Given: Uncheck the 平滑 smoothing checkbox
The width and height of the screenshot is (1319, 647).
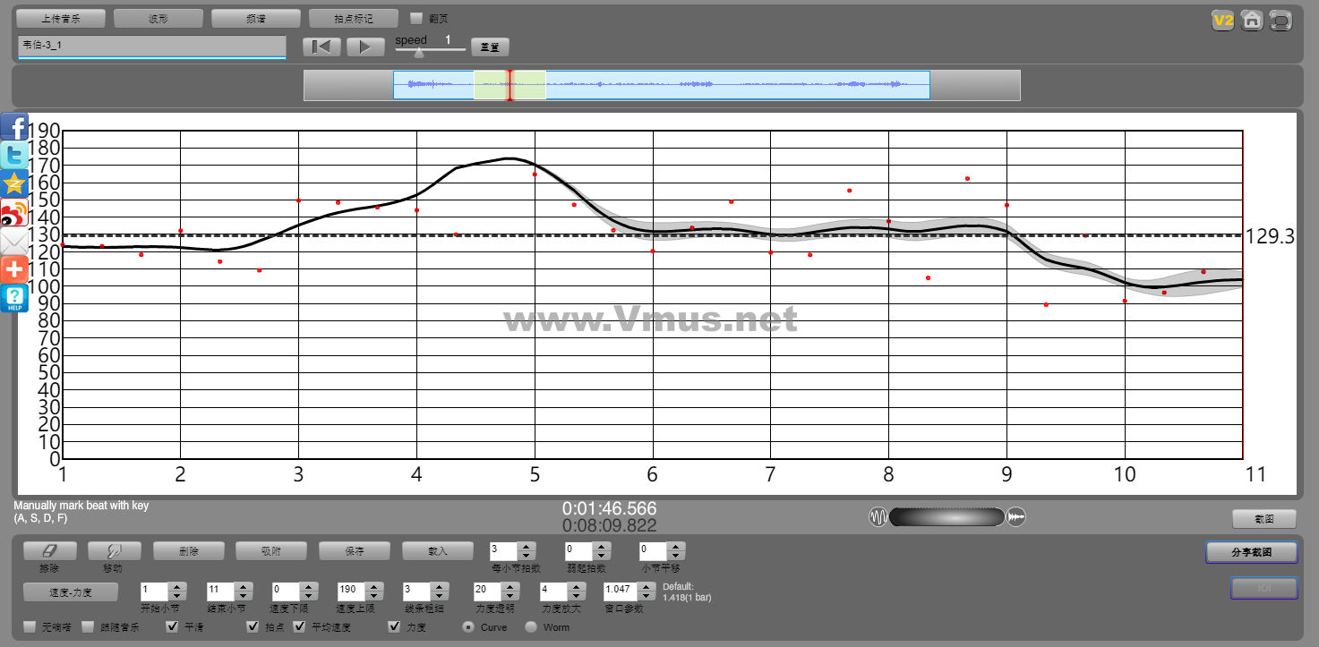Looking at the screenshot, I should tap(174, 627).
